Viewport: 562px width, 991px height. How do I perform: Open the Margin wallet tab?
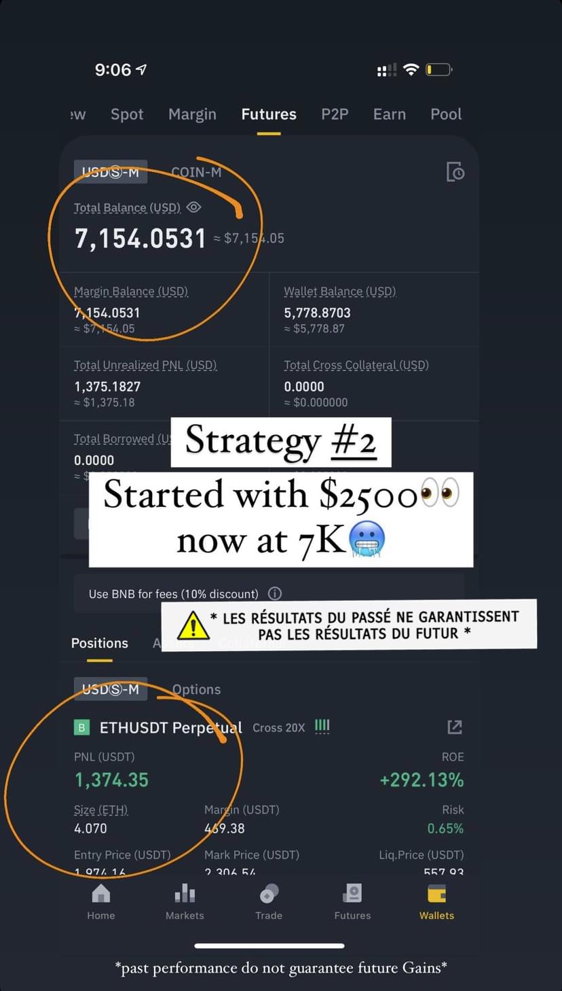(192, 114)
